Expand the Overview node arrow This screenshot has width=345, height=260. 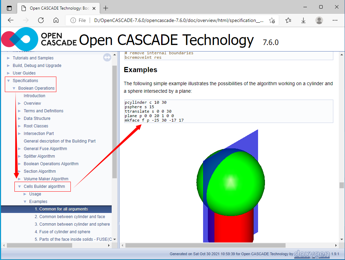(x=19, y=103)
